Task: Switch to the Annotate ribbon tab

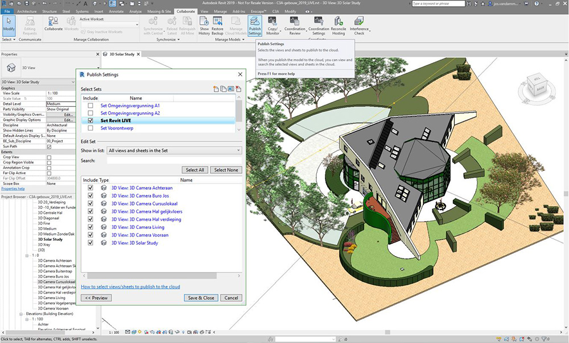Action: pos(116,11)
